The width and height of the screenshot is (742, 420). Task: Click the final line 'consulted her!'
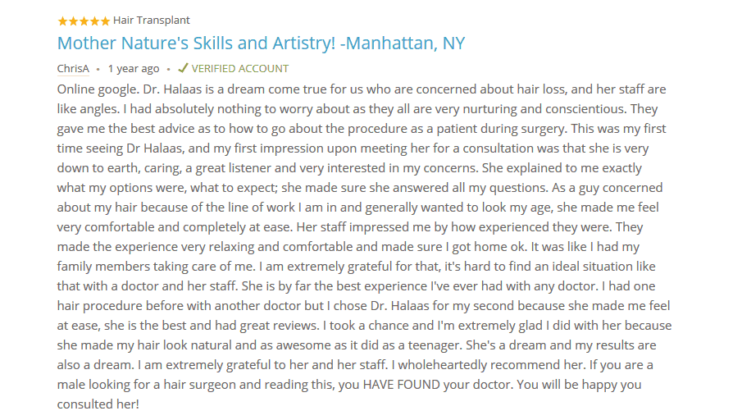pyautogui.click(x=98, y=404)
